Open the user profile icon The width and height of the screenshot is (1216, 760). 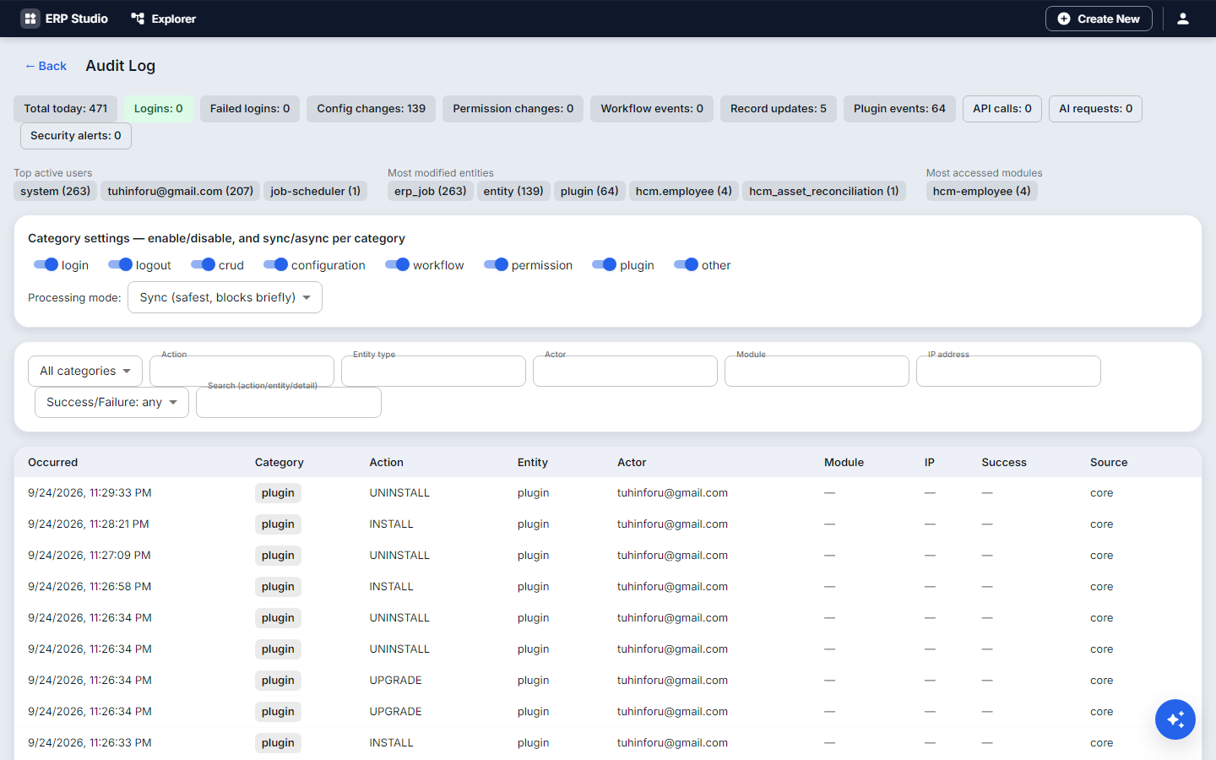point(1183,19)
